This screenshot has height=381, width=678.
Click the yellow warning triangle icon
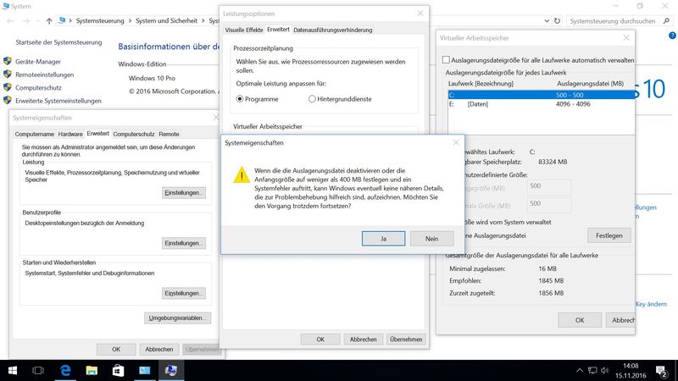[242, 174]
